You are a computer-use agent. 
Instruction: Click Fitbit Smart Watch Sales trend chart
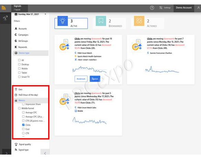click(89, 120)
